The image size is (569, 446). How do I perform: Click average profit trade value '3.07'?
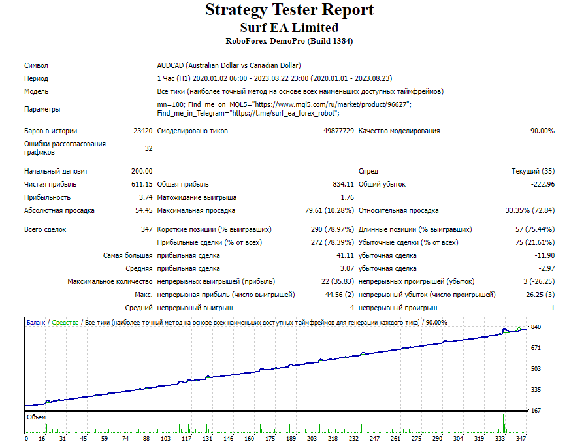pos(347,268)
